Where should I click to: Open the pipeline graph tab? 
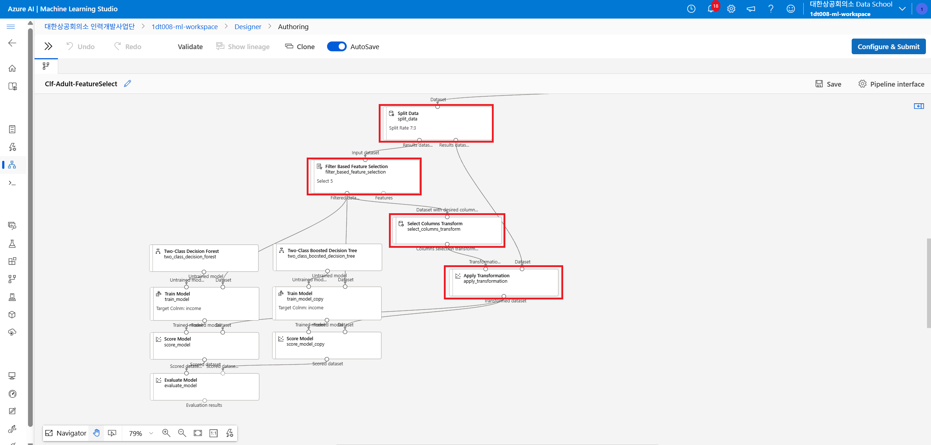tap(46, 66)
